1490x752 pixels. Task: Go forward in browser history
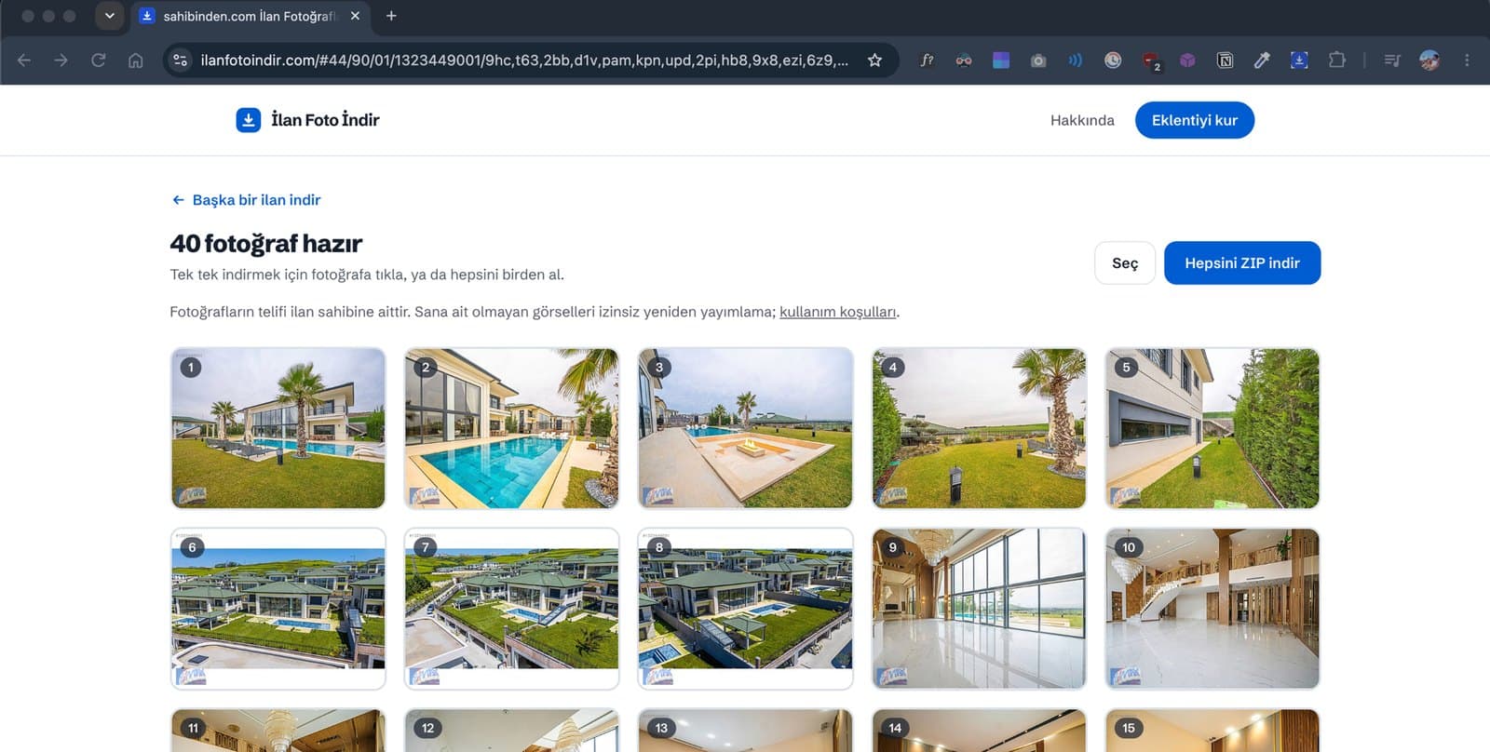pyautogui.click(x=61, y=60)
